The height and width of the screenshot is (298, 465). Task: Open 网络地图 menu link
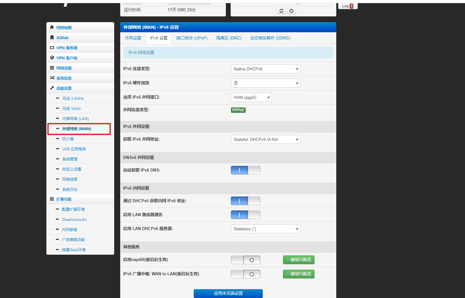(64, 27)
